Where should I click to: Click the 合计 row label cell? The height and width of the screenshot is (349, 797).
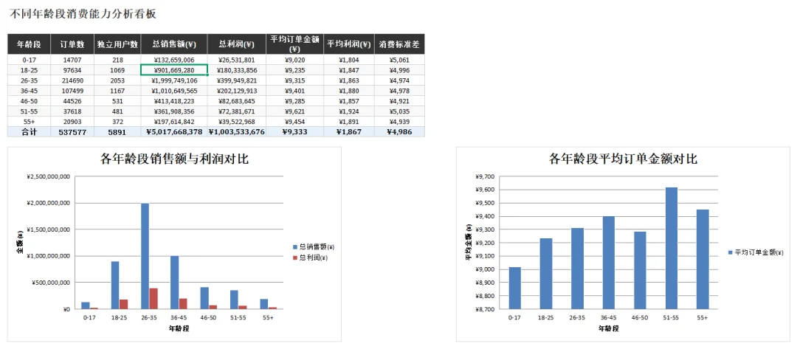(x=29, y=132)
